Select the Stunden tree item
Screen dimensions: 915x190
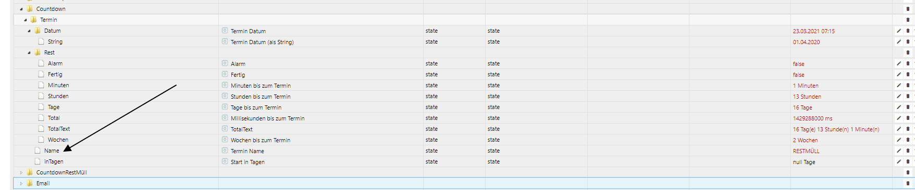point(58,96)
